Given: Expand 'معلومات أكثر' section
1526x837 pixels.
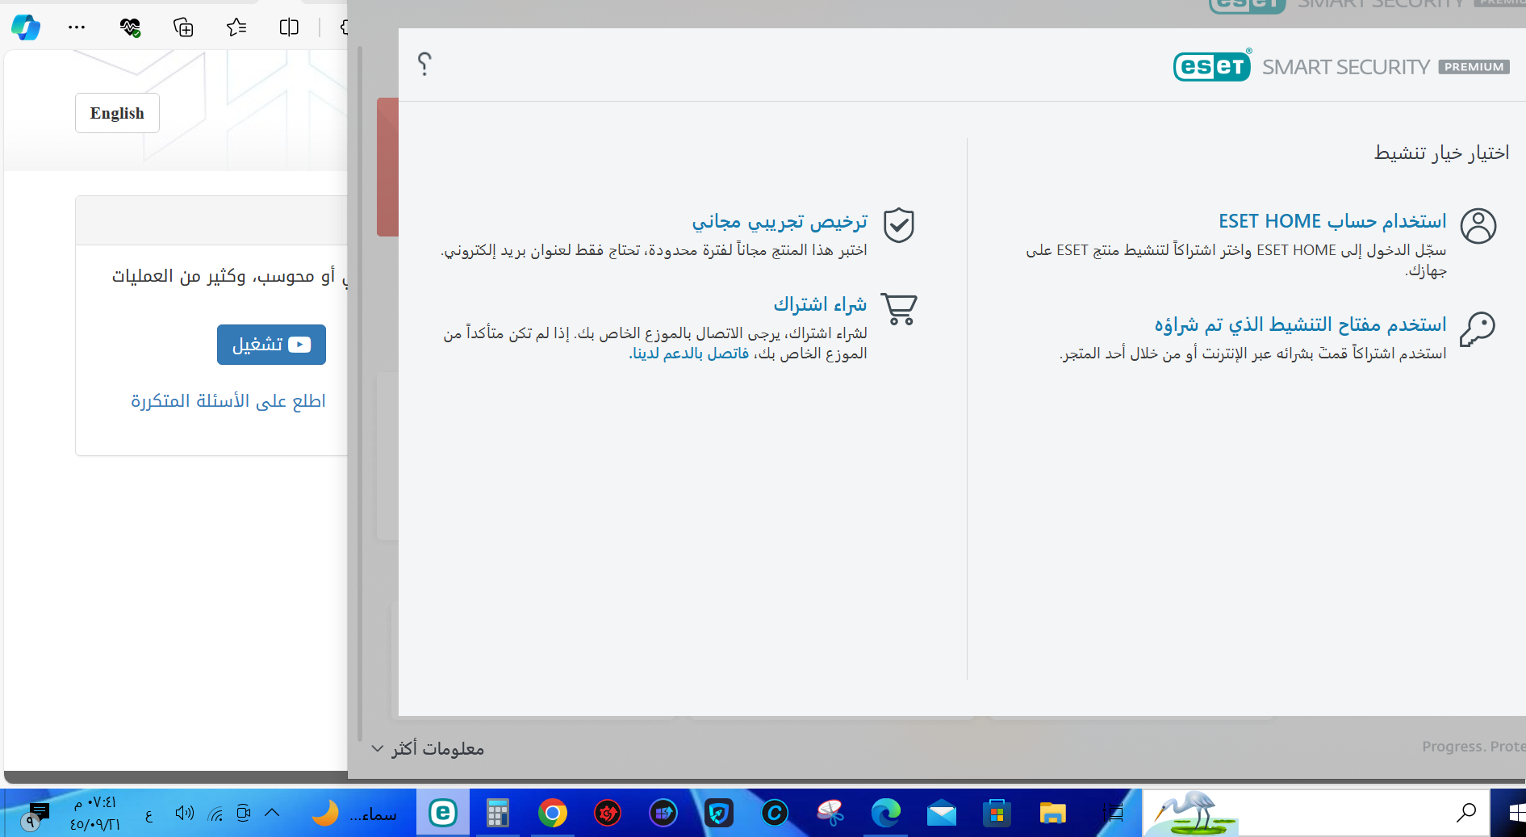Looking at the screenshot, I should pyautogui.click(x=428, y=749).
